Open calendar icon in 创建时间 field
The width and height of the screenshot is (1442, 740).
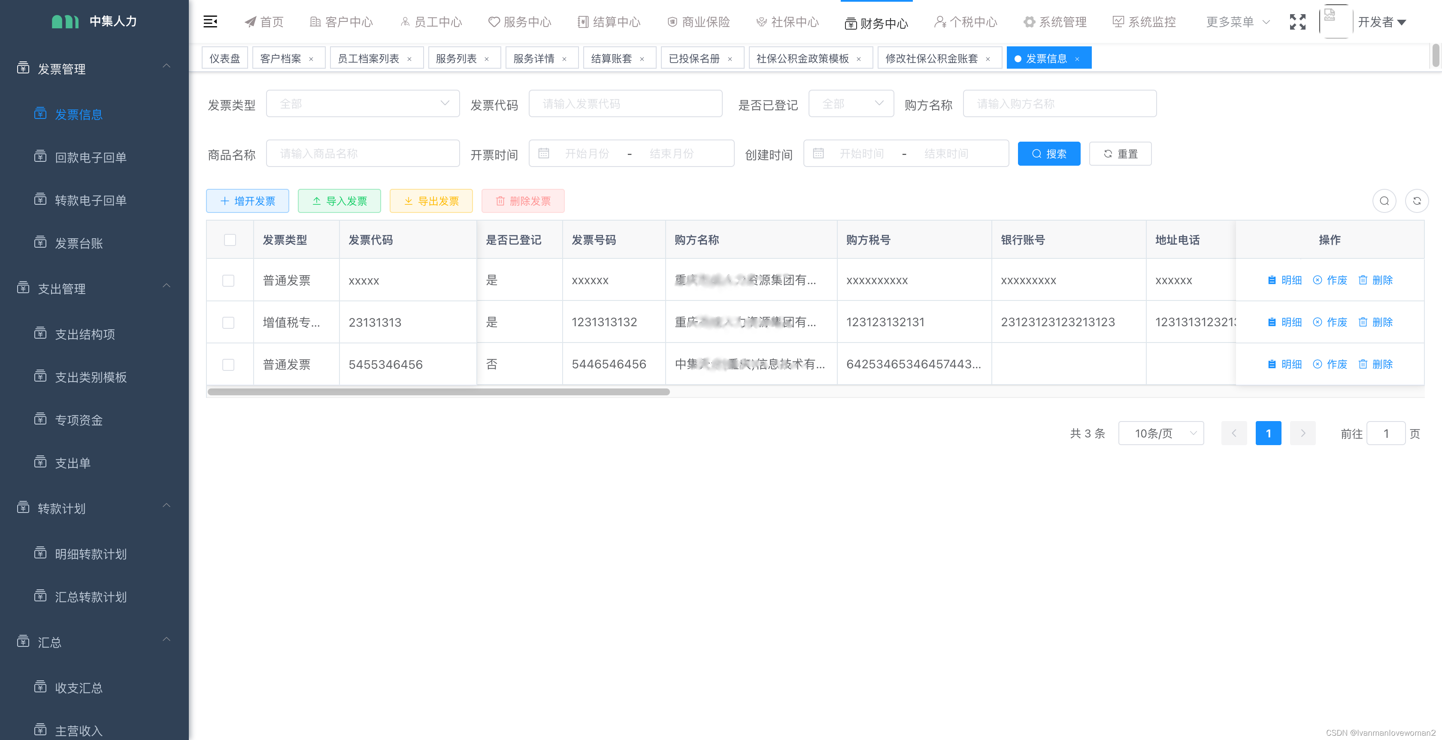tap(818, 153)
